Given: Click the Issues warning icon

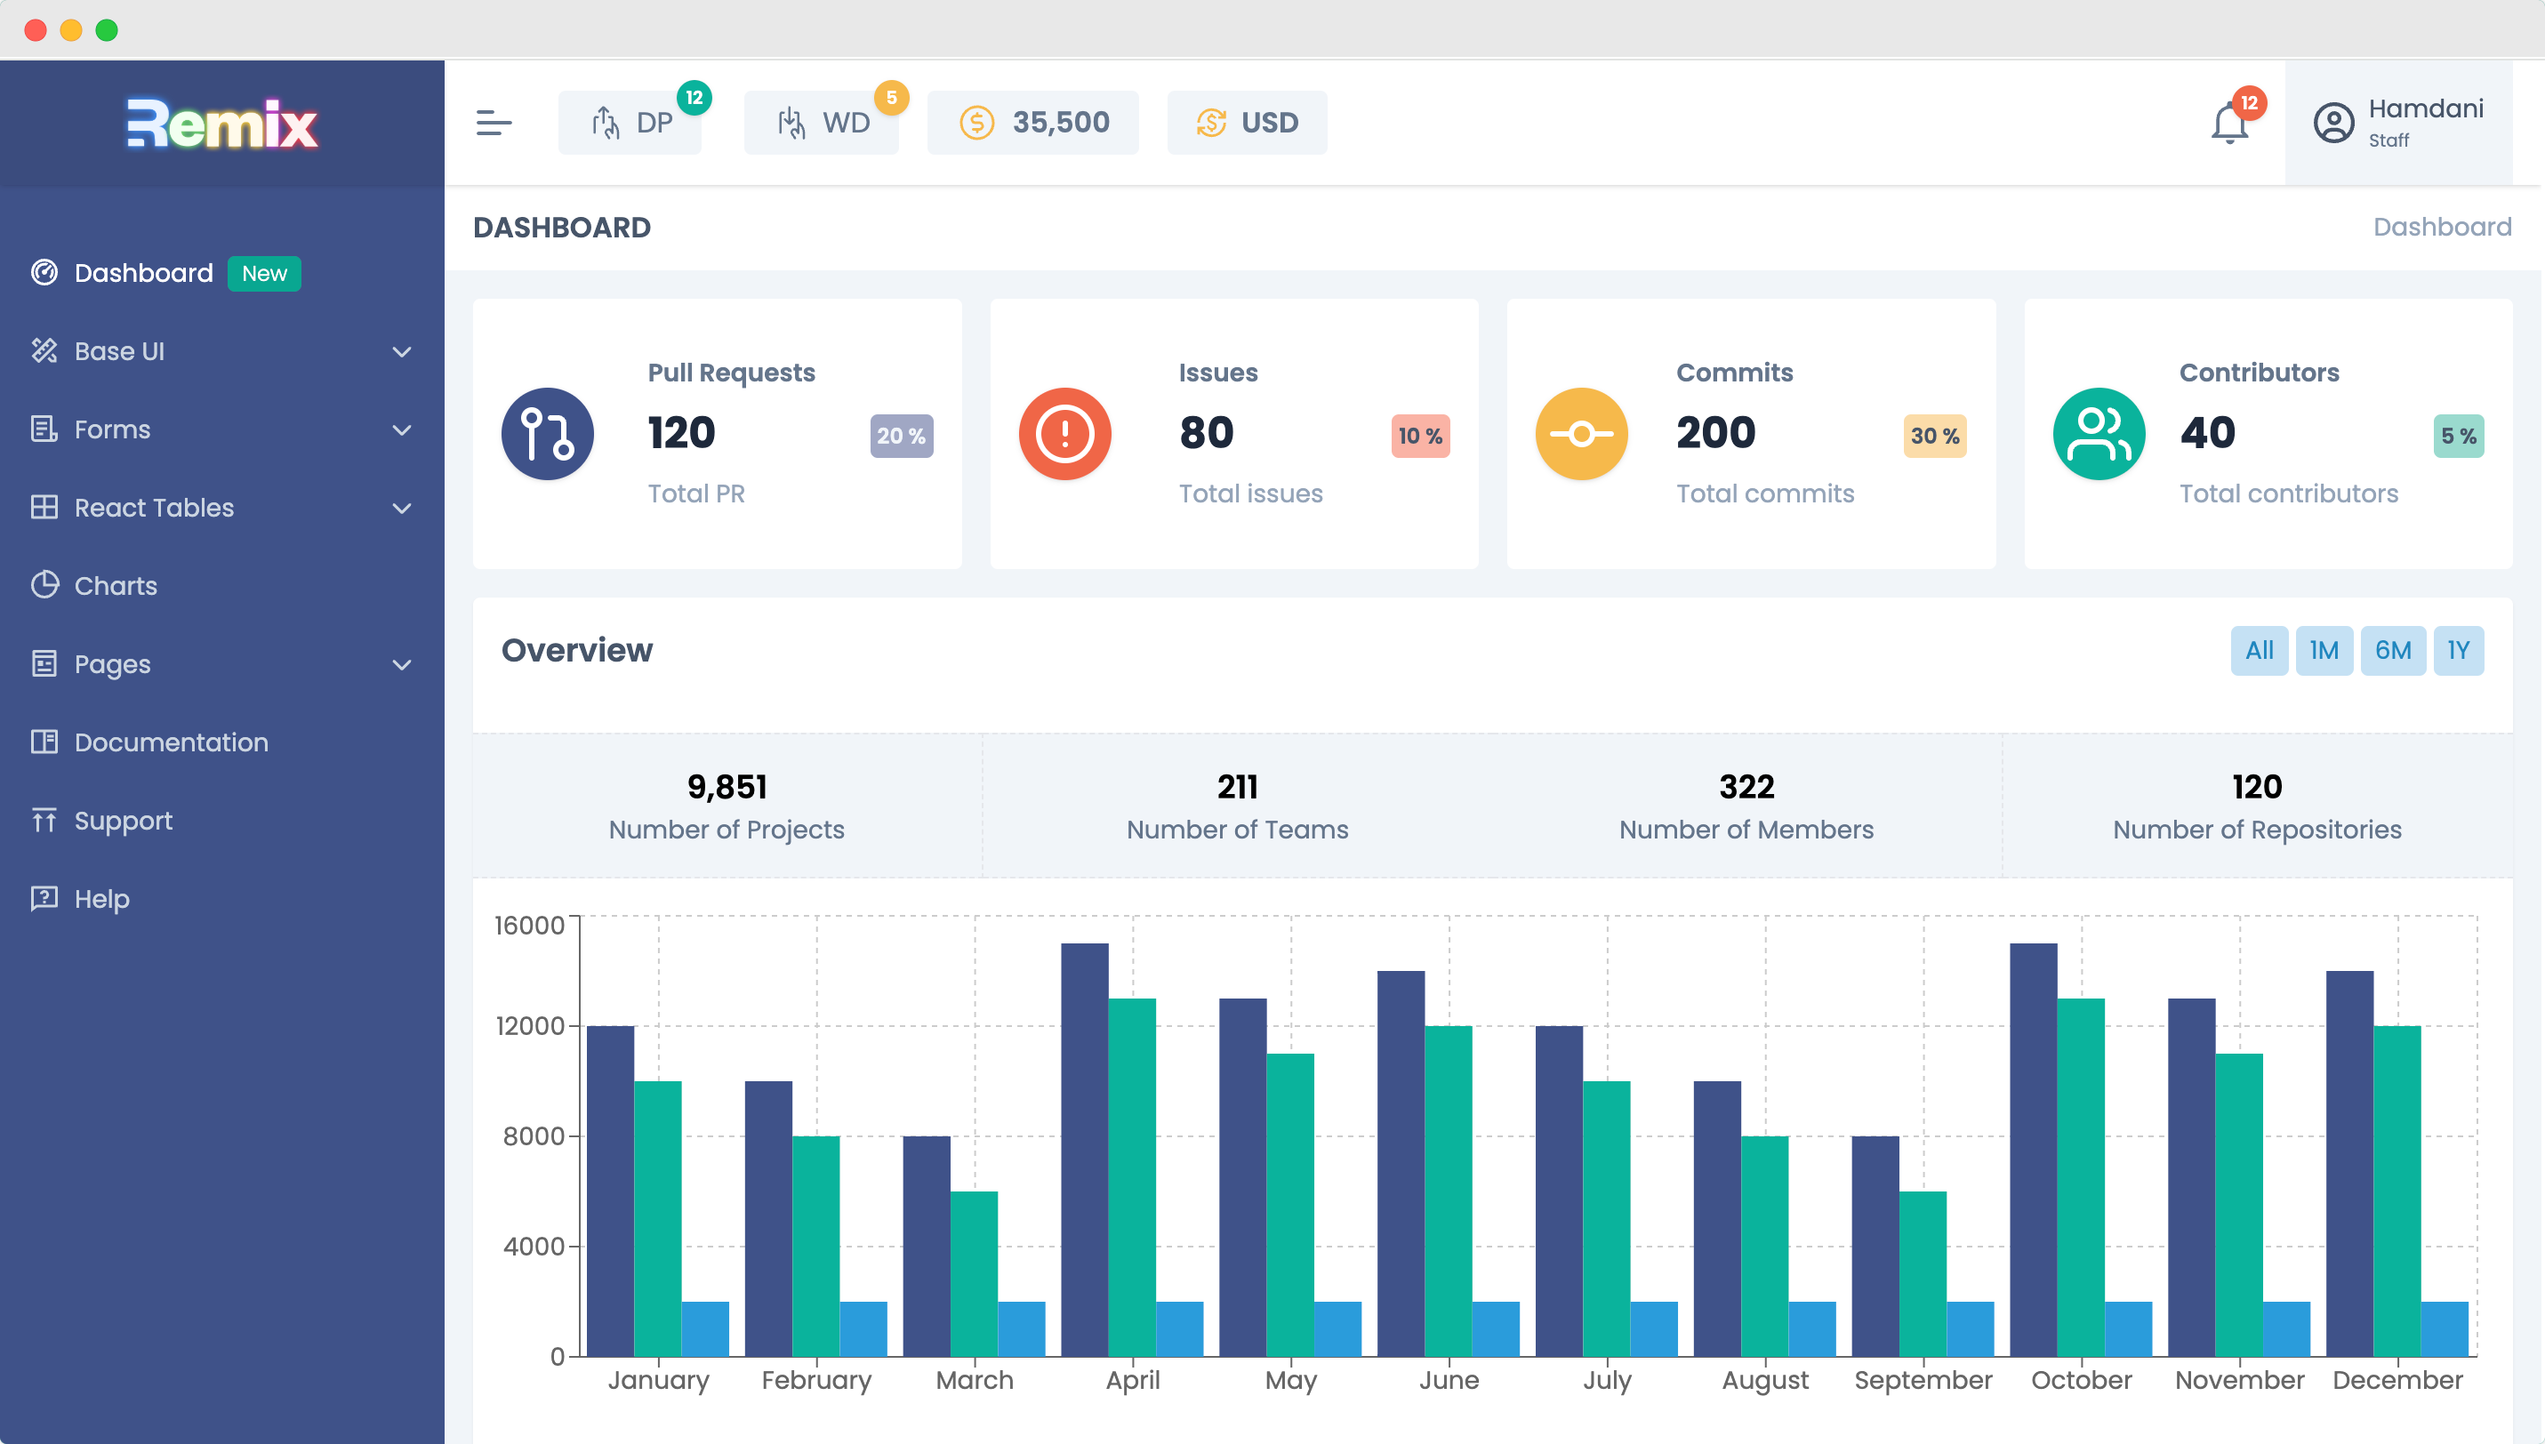Looking at the screenshot, I should tap(1064, 432).
